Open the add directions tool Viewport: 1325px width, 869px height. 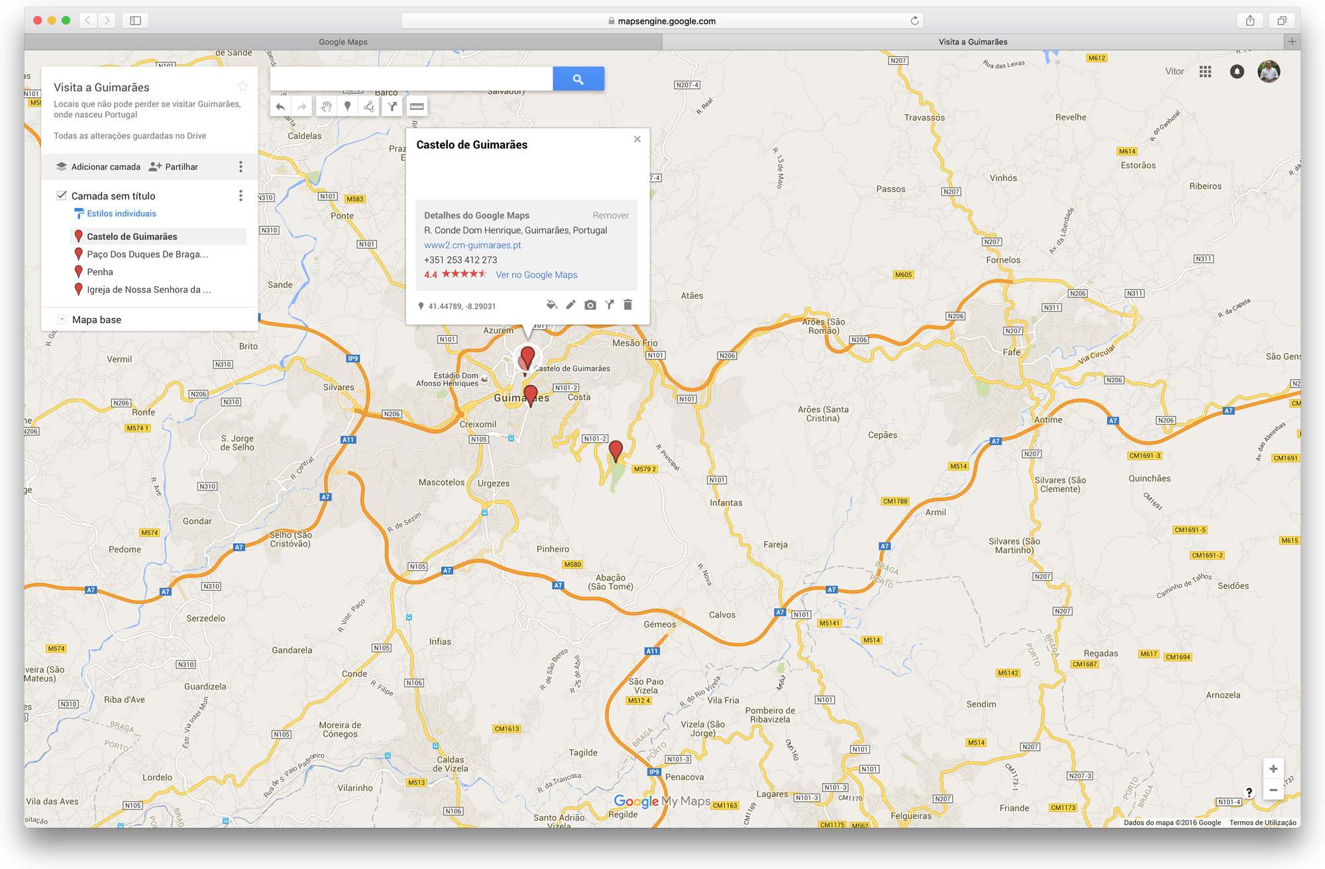[x=392, y=106]
